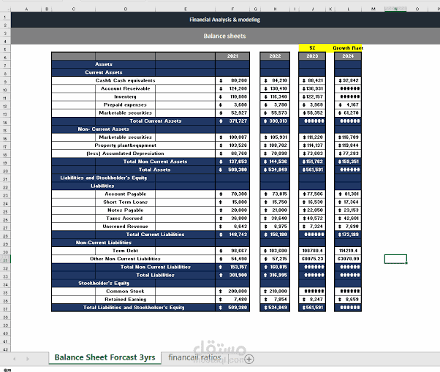
Task: Click the Balance sheets subtitle
Action: click(x=225, y=36)
